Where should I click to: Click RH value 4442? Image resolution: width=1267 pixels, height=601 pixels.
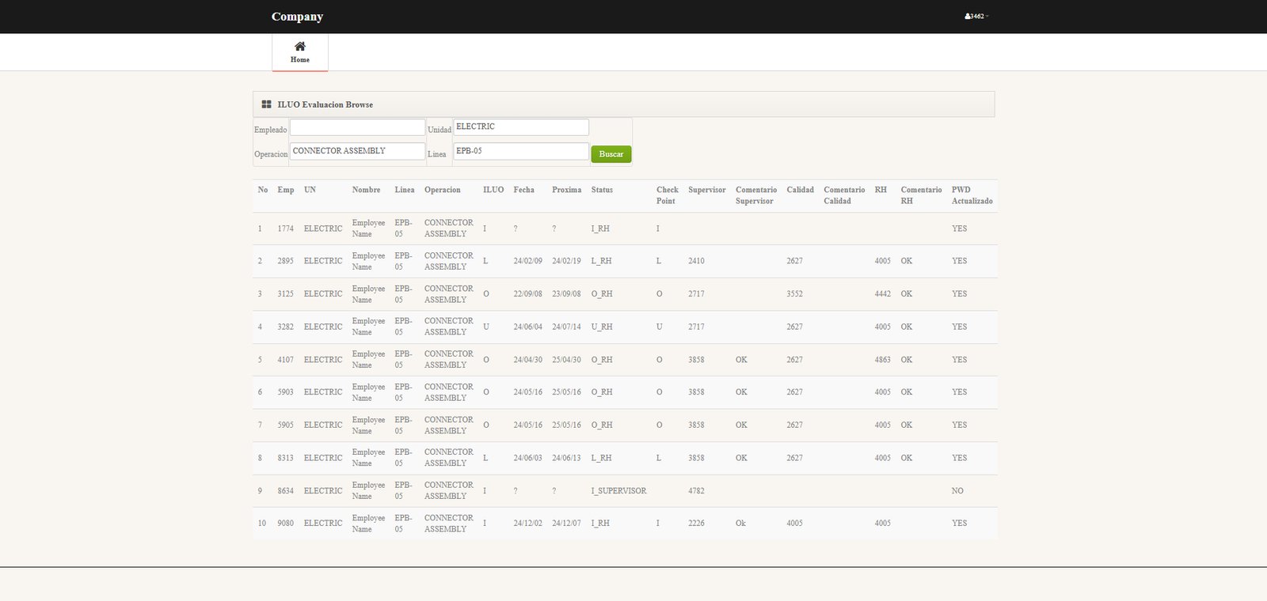pyautogui.click(x=882, y=294)
